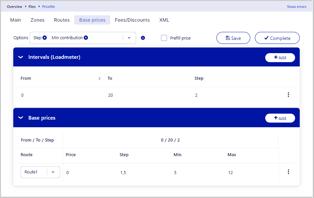Remove the Min contribution option tag
This screenshot has height=198, width=314.
pyautogui.click(x=86, y=38)
